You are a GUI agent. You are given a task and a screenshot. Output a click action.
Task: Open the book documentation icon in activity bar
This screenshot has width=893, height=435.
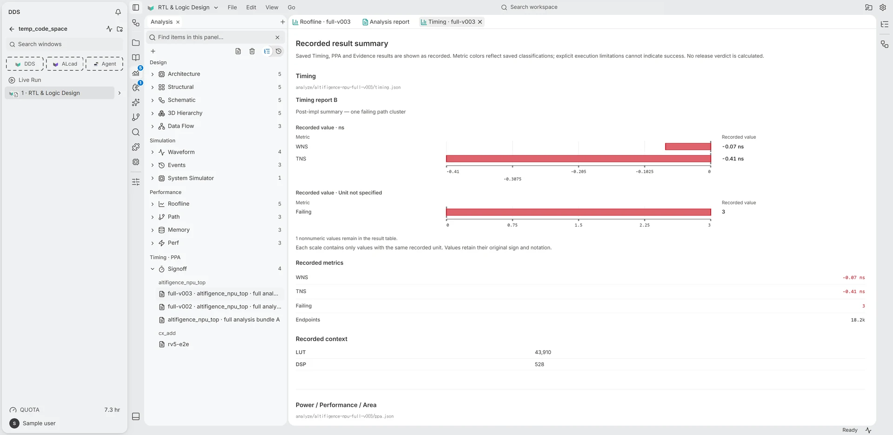point(136,58)
